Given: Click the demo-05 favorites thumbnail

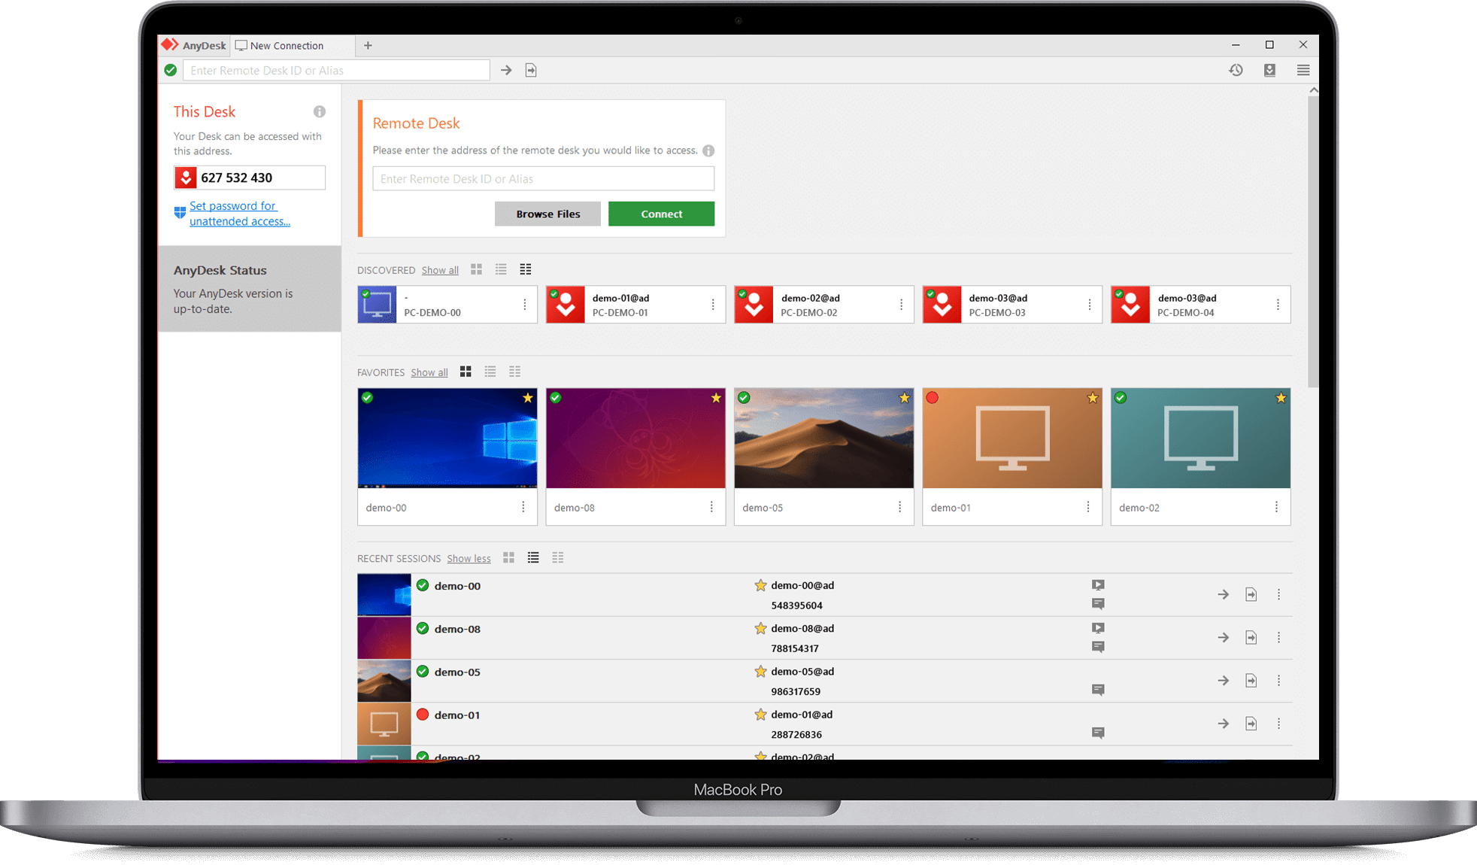Looking at the screenshot, I should click(x=823, y=438).
